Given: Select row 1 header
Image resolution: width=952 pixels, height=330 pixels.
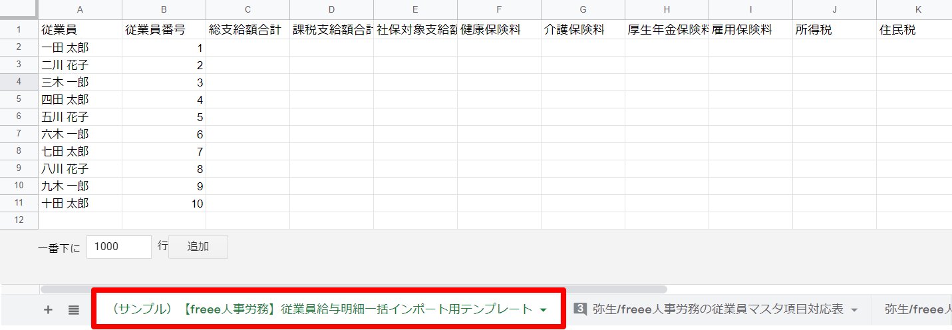Looking at the screenshot, I should [19, 30].
